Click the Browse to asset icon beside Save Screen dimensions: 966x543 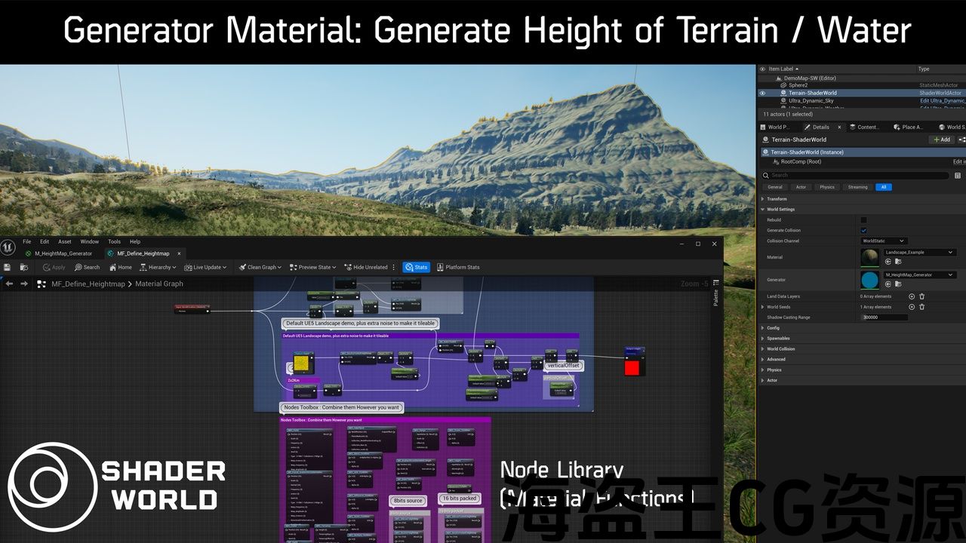23,267
